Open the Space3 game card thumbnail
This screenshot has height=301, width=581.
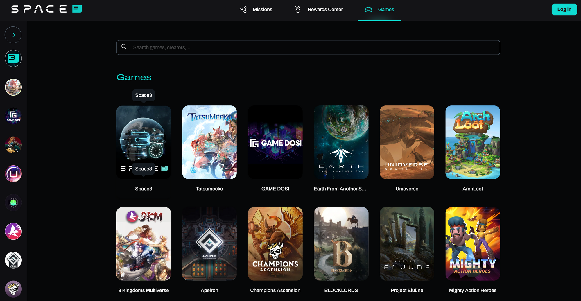pos(144,142)
